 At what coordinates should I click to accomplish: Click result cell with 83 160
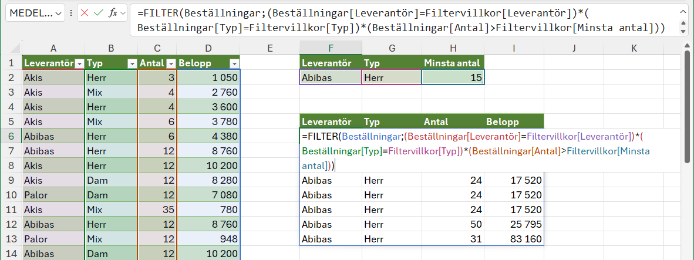click(514, 239)
